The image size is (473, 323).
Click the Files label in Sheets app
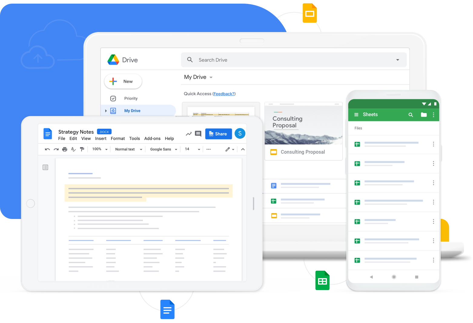click(x=358, y=128)
